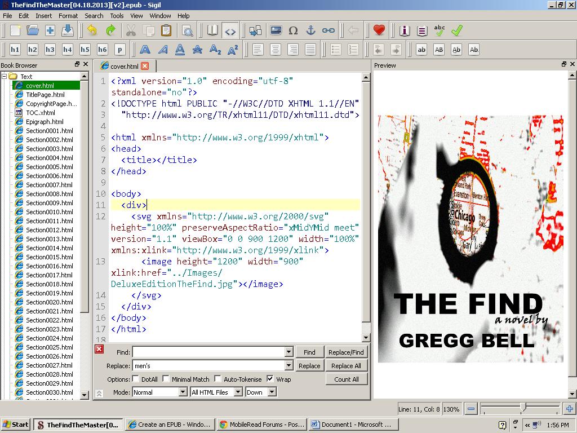Close the Find and Replace panel
The width and height of the screenshot is (577, 433).
coord(99,348)
